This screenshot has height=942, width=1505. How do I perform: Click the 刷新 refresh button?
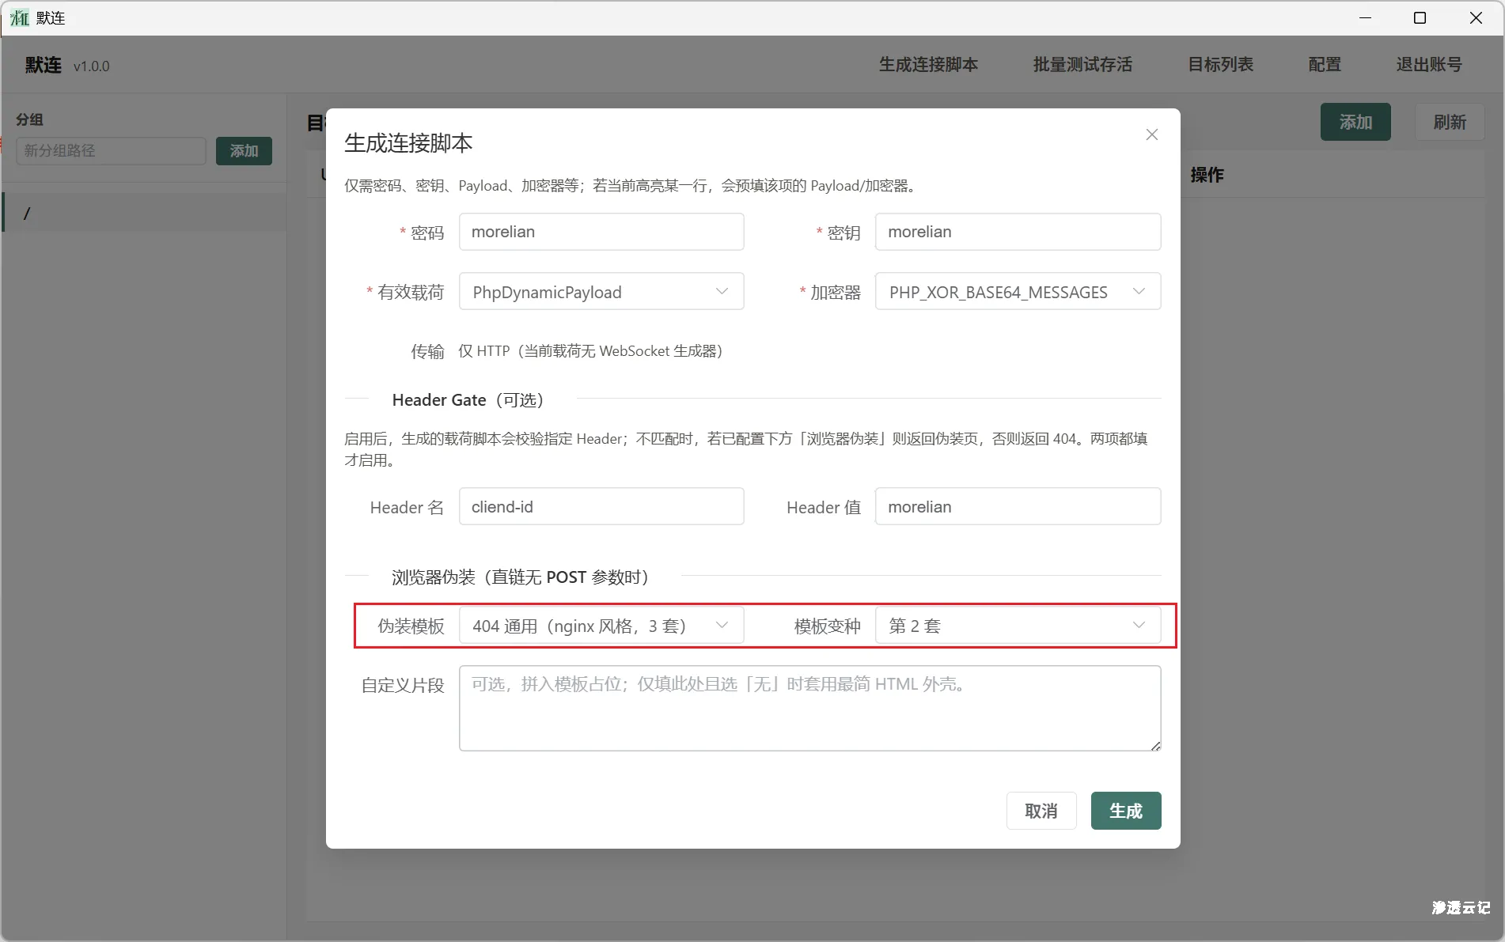(x=1450, y=122)
